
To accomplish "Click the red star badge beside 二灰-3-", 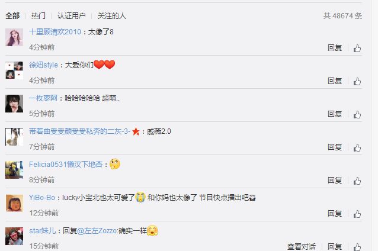I will 136,131.
